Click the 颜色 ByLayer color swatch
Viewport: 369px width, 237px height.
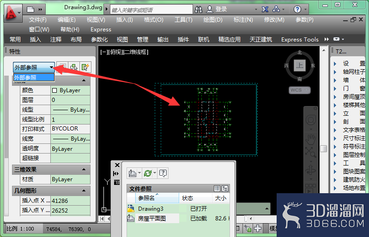(54, 90)
